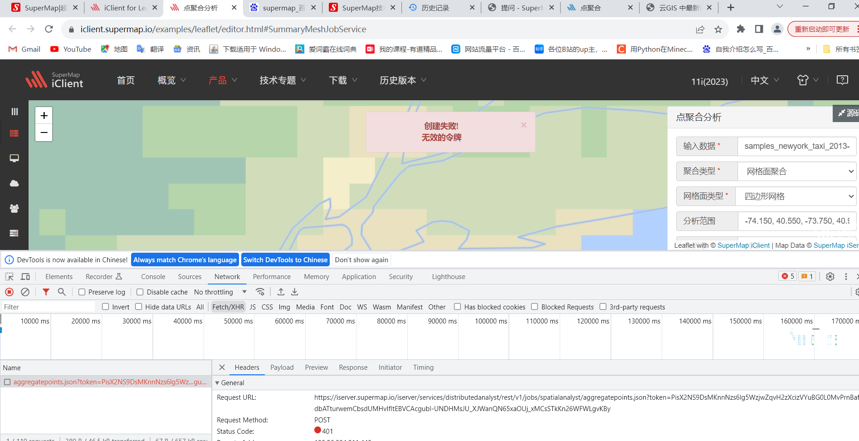This screenshot has width=859, height=441.
Task: Open DevTools settings gear
Action: coord(830,276)
